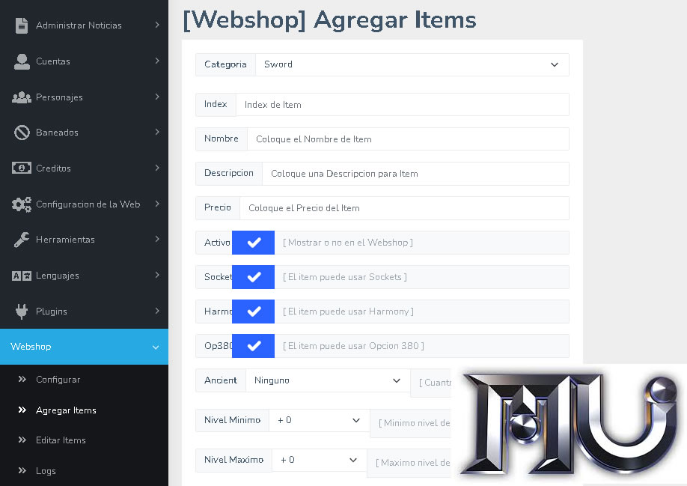Open Cuentas menu item

[x=84, y=61]
